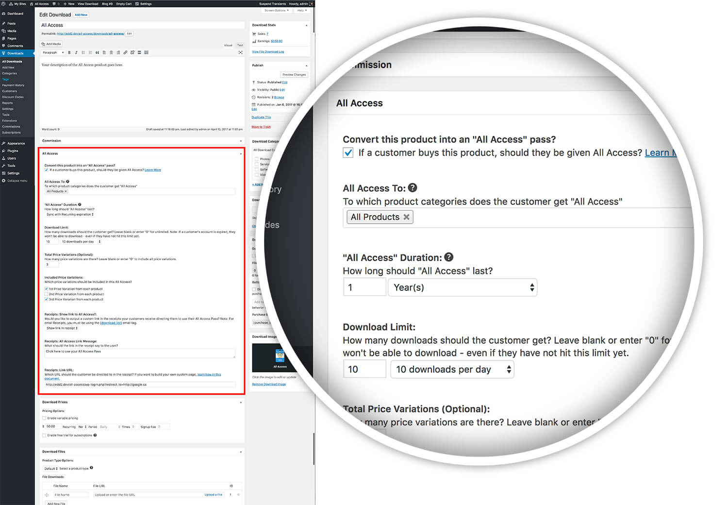Click the Preview Changes button

294,75
